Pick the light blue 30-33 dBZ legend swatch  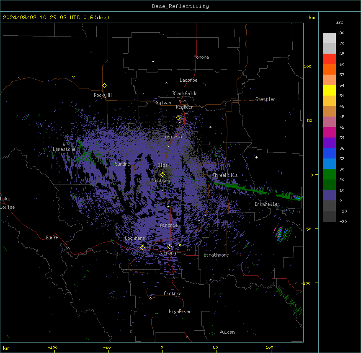pos(329,164)
